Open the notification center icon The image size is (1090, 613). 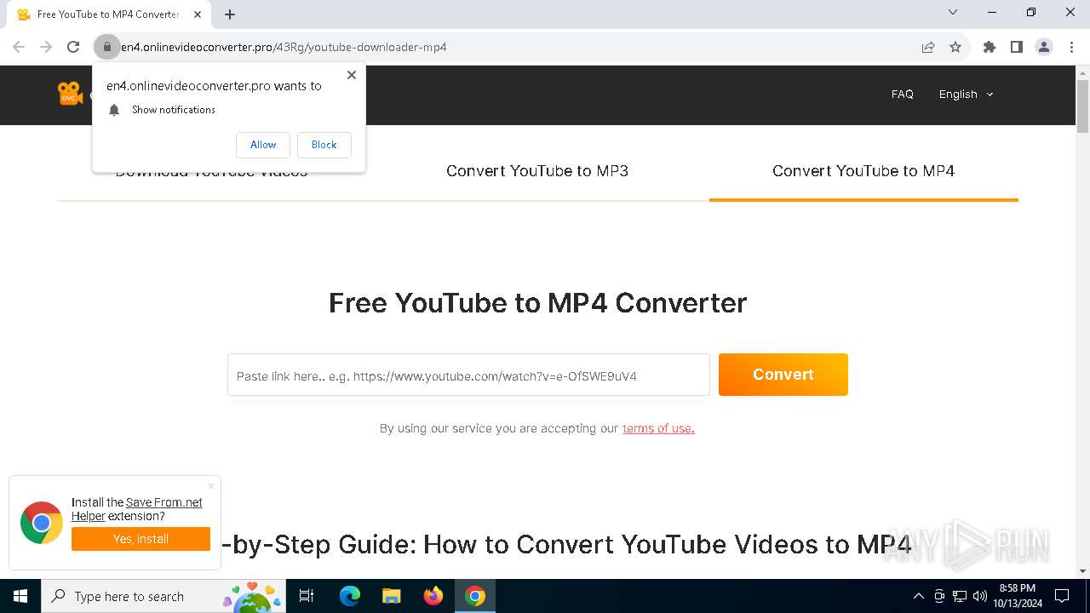pos(1062,596)
